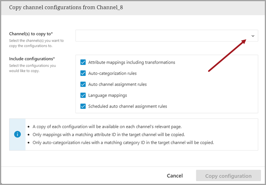Viewport: 266px width, 185px height.
Task: Untick the Language mappings checkbox
Action: tap(83, 95)
